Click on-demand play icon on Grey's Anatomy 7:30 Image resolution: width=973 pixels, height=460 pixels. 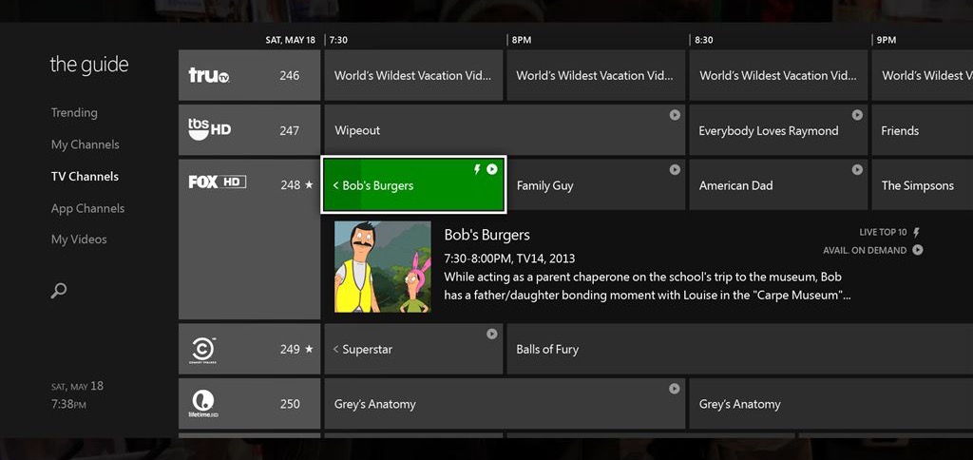coord(675,389)
